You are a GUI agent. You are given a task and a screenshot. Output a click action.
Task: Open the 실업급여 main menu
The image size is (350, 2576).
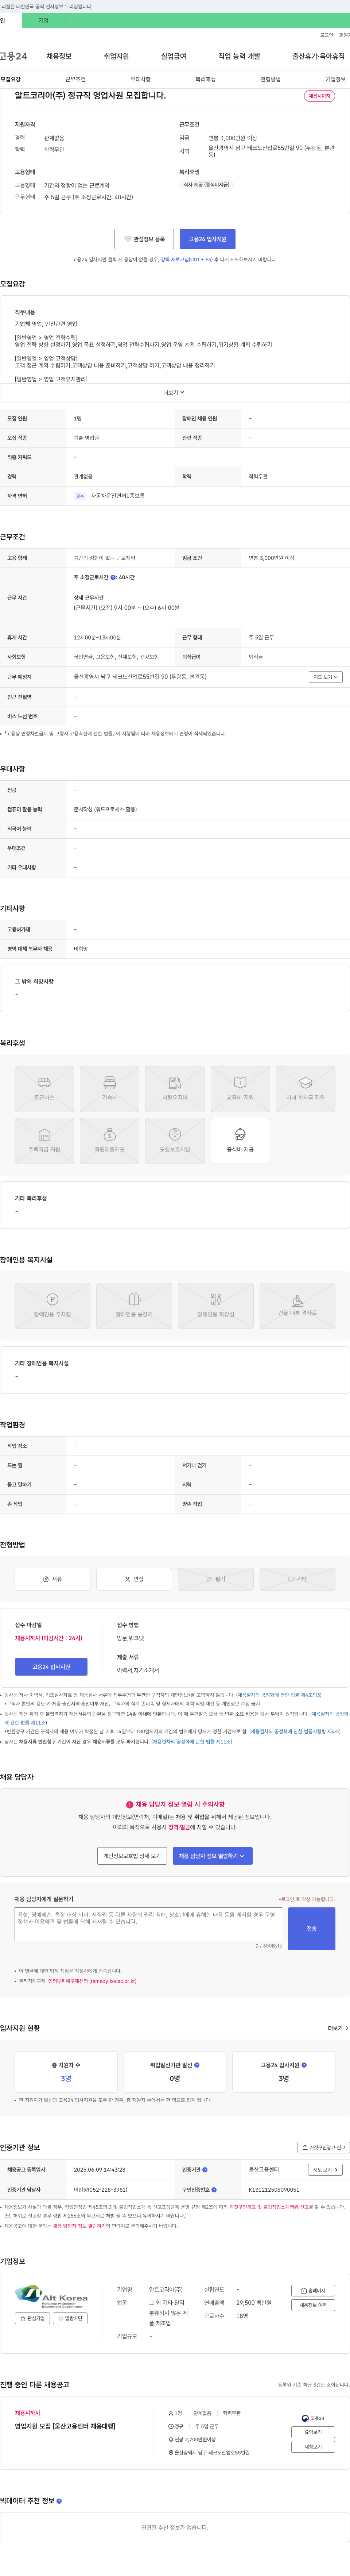[174, 56]
